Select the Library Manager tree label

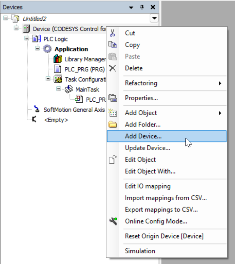tap(85, 59)
